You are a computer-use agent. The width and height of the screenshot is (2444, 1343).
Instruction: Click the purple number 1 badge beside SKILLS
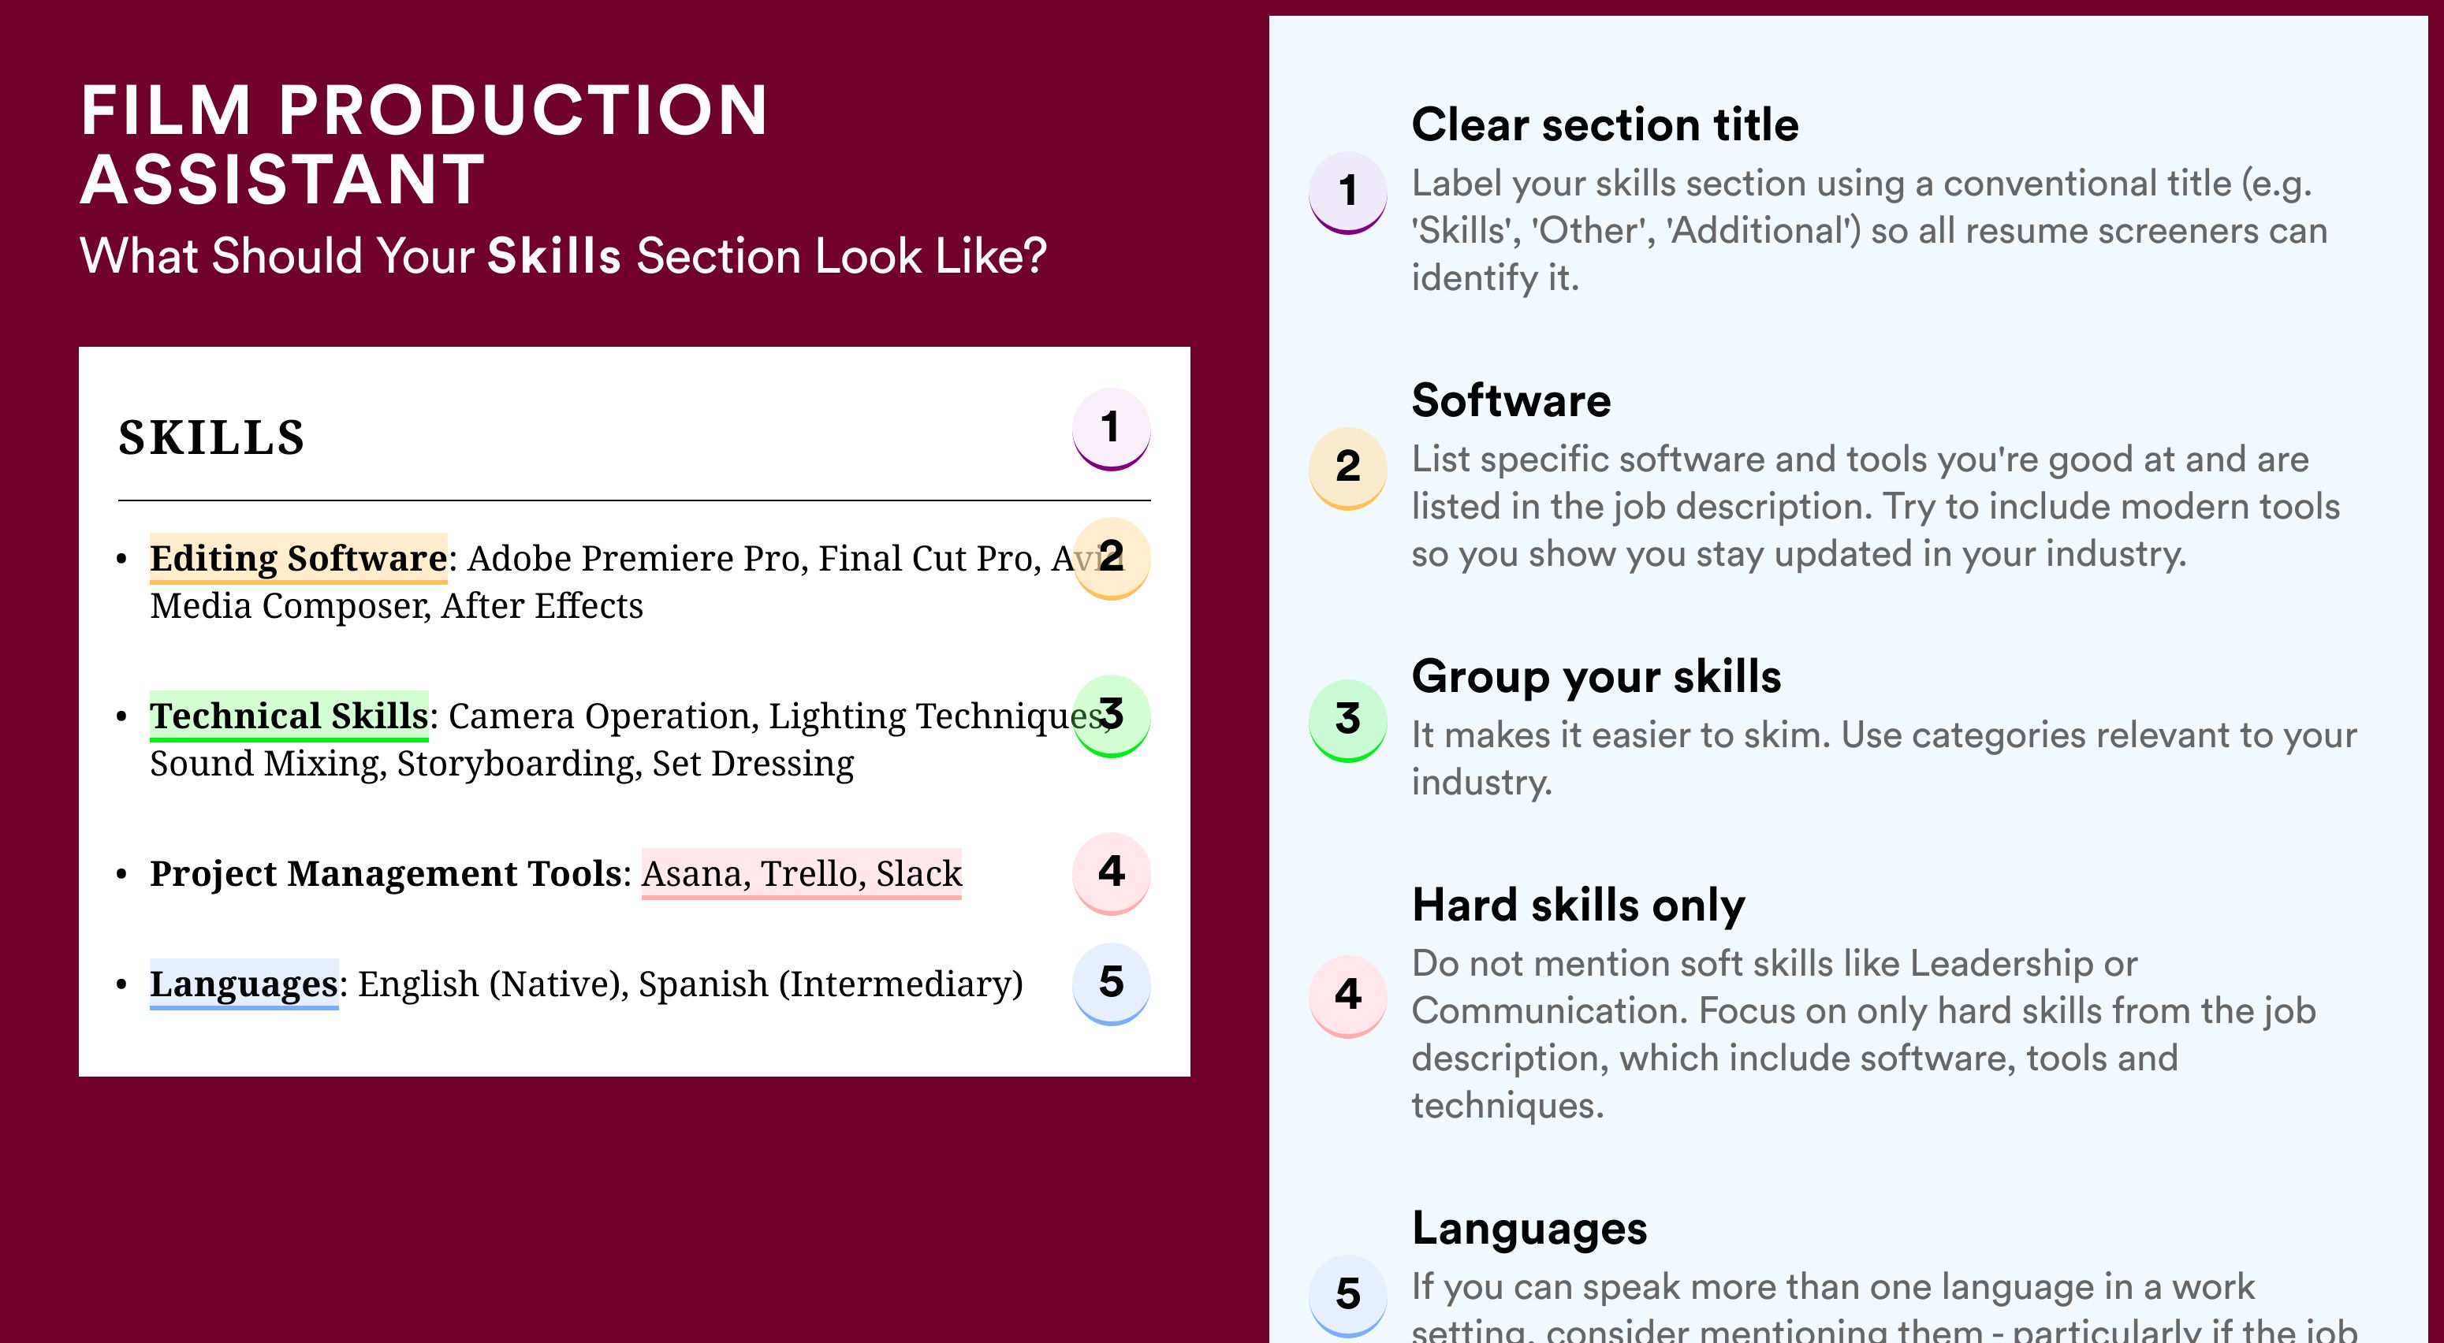click(1111, 429)
